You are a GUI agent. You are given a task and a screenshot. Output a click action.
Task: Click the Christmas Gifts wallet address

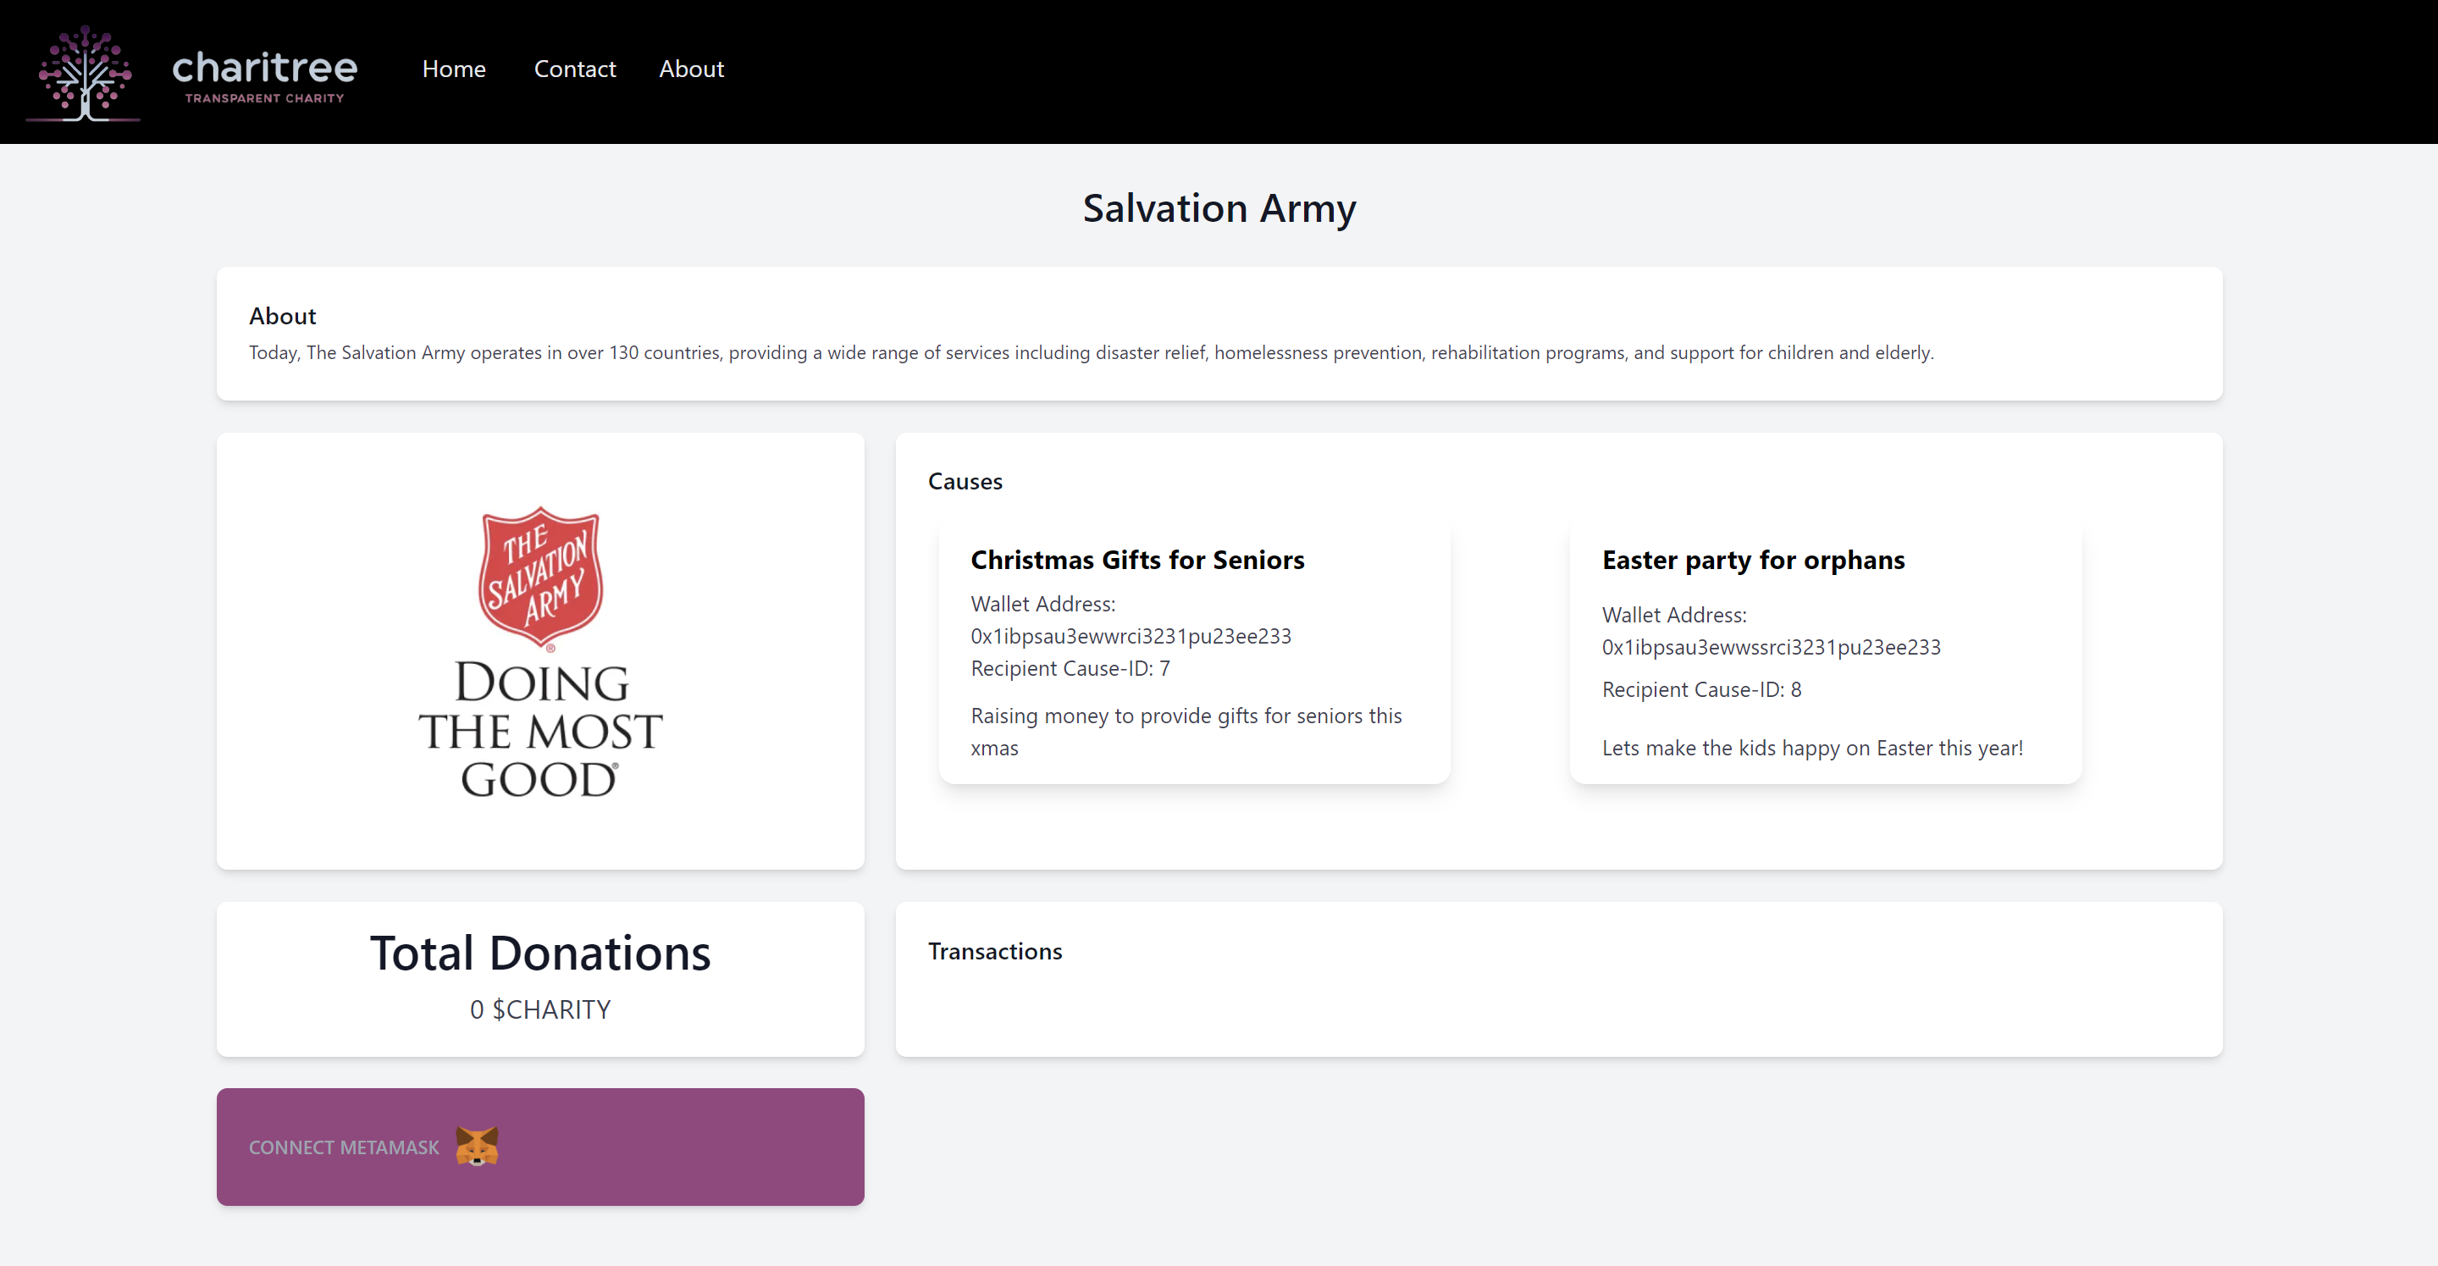pyautogui.click(x=1130, y=636)
